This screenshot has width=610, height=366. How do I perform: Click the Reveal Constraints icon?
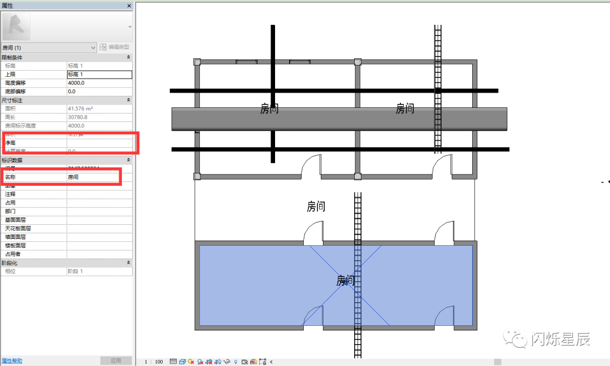pos(262,361)
